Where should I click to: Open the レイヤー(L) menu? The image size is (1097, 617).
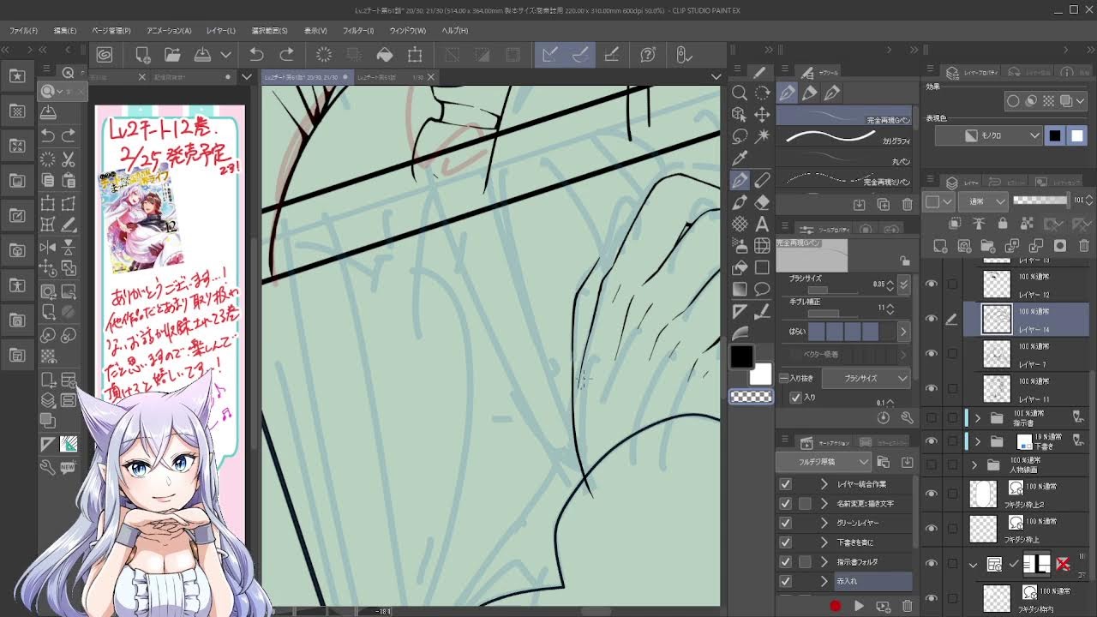[220, 31]
